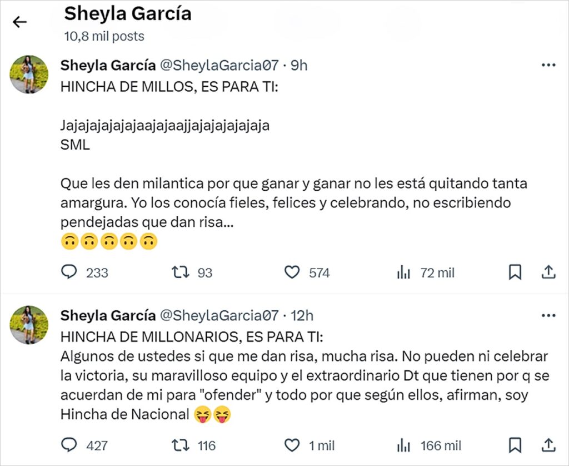The width and height of the screenshot is (569, 466).
Task: Click @SheylaGarcia07 handle on the 12h post
Action: click(x=219, y=316)
